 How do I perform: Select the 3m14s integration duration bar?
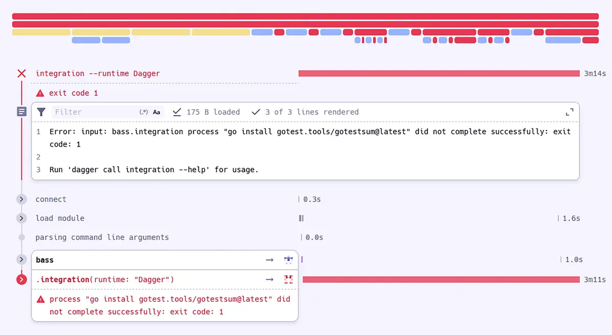tap(439, 73)
